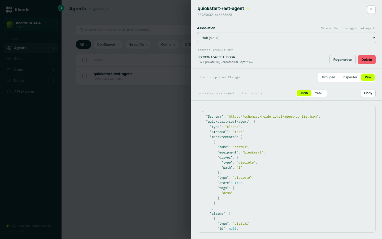Open Users in the sidebar
The width and height of the screenshot is (382, 239).
coord(31,80)
